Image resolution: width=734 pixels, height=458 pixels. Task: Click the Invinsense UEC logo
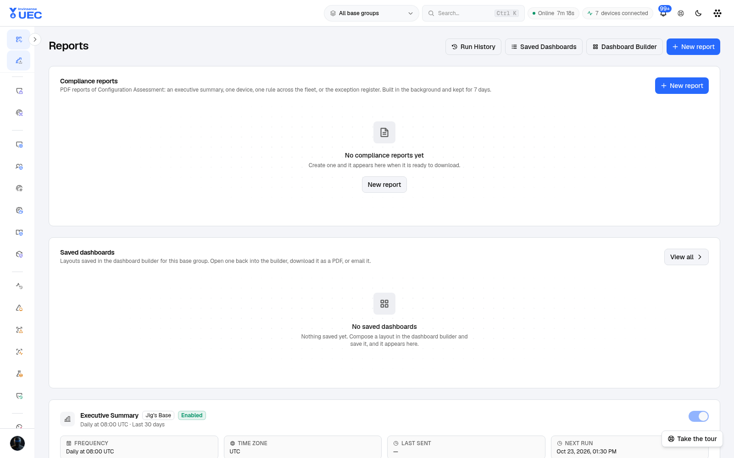(26, 13)
